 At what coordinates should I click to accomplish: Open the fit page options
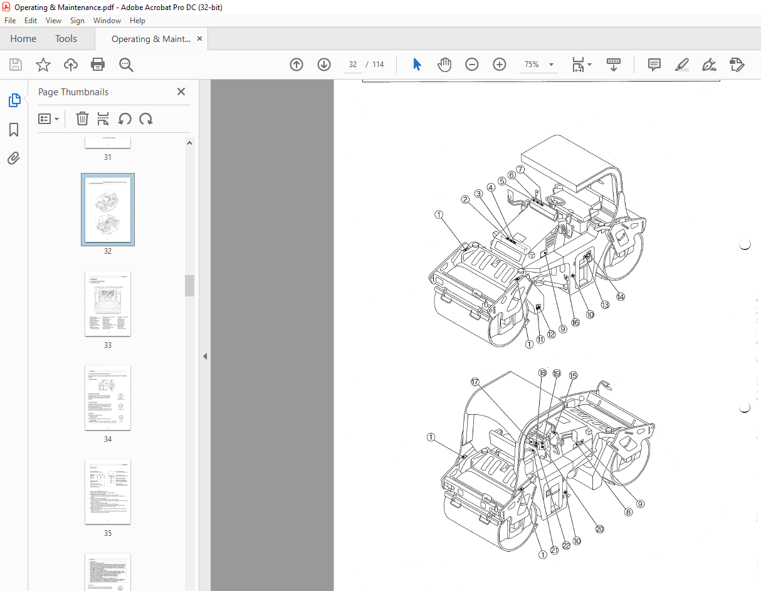(x=582, y=65)
